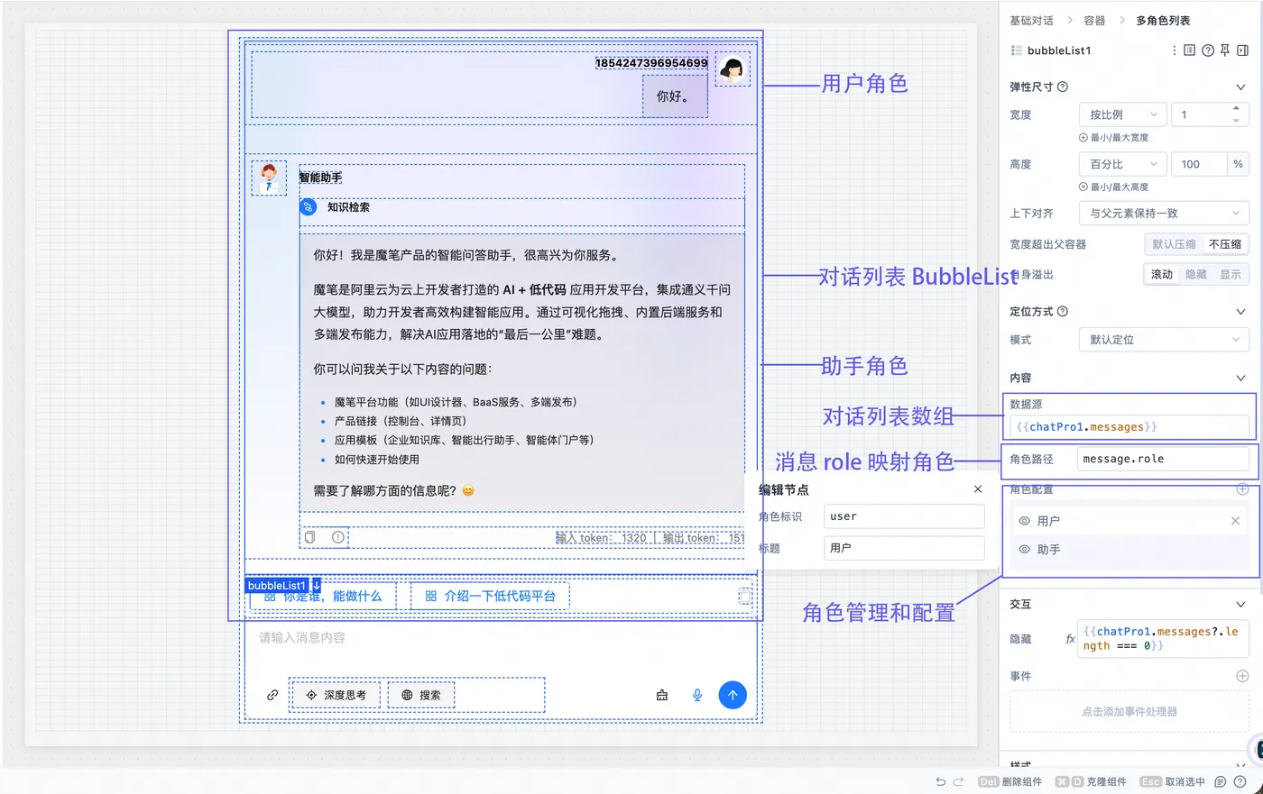Click suggestion 你是谁，能做什么
Viewport: 1263px width, 794px height.
(322, 596)
